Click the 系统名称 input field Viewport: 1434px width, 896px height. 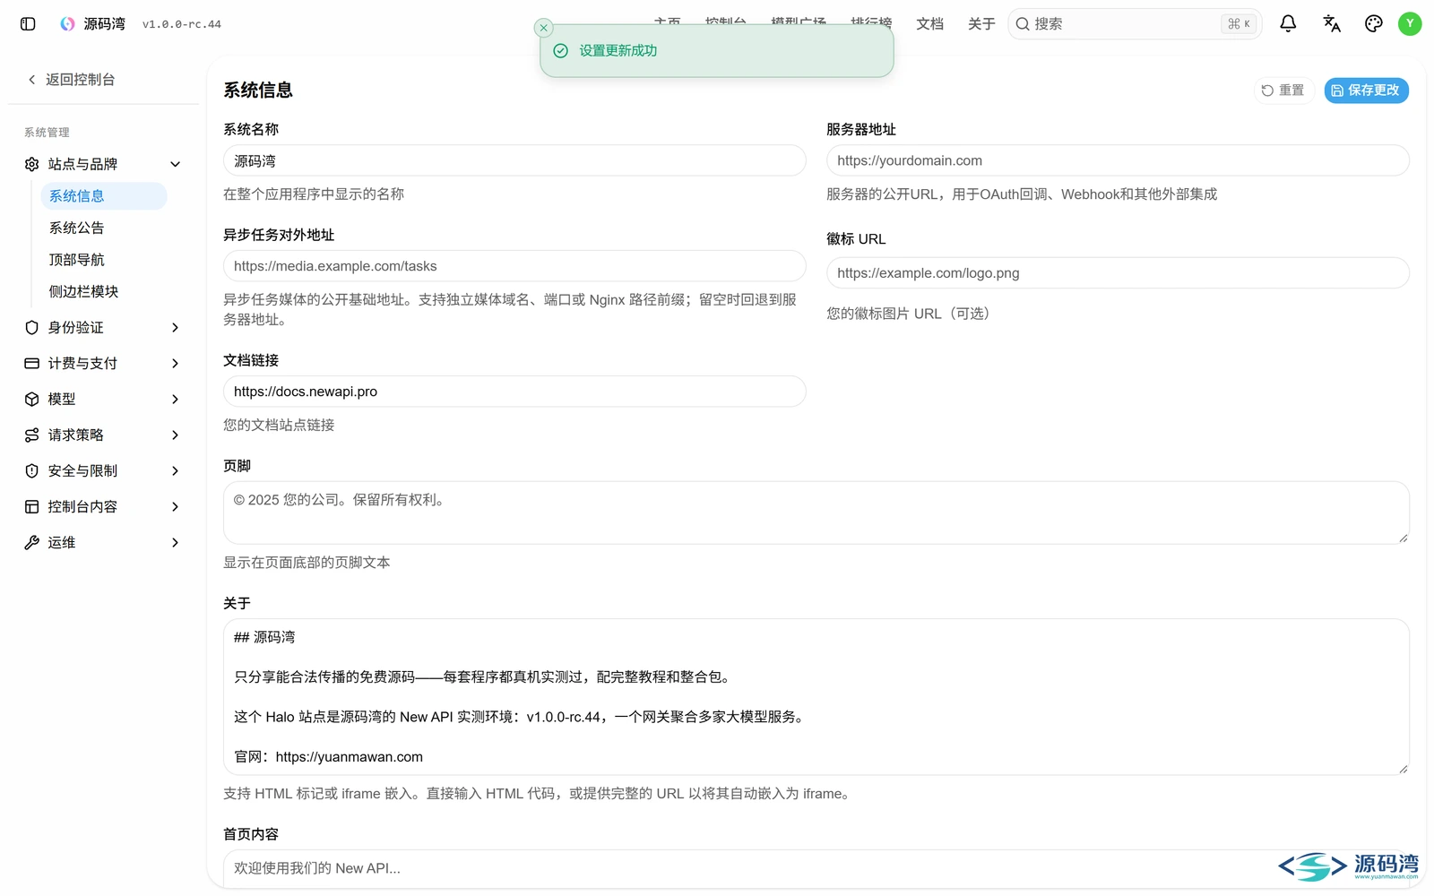(x=514, y=160)
